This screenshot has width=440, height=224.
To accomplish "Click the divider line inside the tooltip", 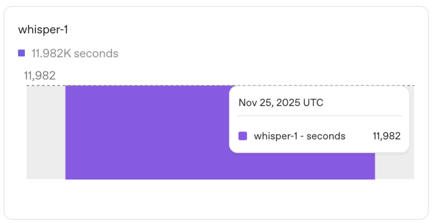I will coord(320,116).
